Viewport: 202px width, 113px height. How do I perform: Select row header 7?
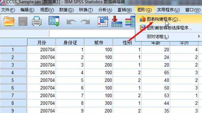[13, 95]
